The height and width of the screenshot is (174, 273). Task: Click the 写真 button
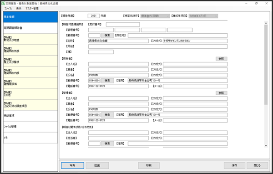pyautogui.click(x=72, y=165)
